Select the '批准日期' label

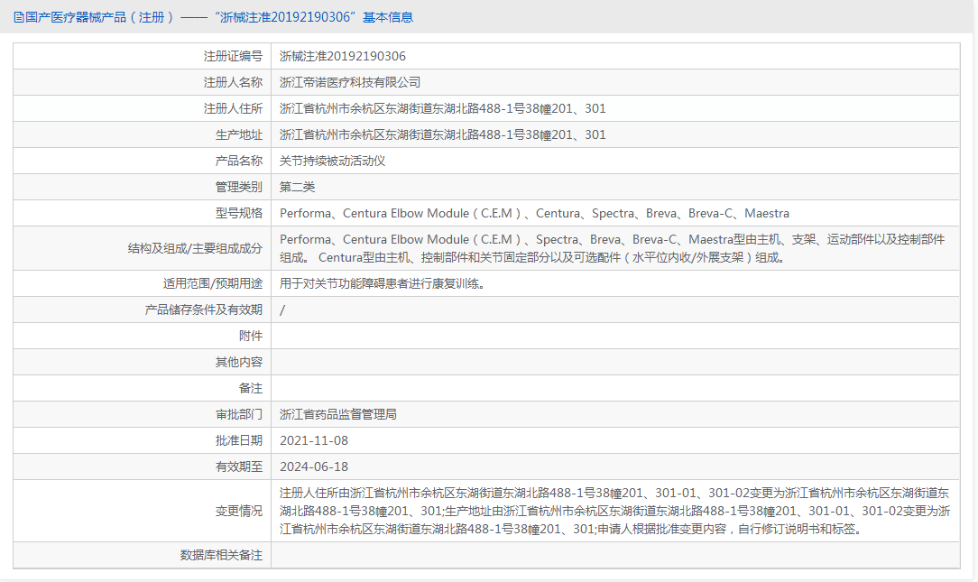point(239,441)
